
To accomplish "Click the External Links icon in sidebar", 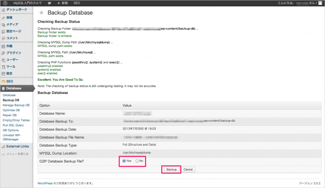I will tap(3, 146).
